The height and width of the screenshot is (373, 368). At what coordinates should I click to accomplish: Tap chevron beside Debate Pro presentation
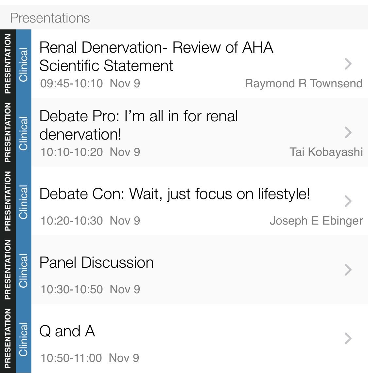348,132
